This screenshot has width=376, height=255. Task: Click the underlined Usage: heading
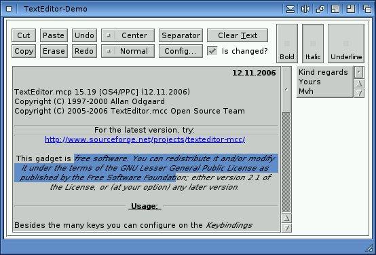(x=145, y=206)
